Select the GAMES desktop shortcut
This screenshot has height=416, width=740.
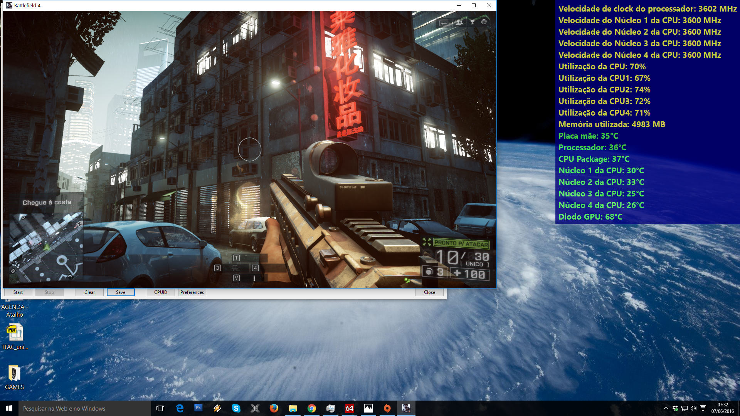pos(14,377)
